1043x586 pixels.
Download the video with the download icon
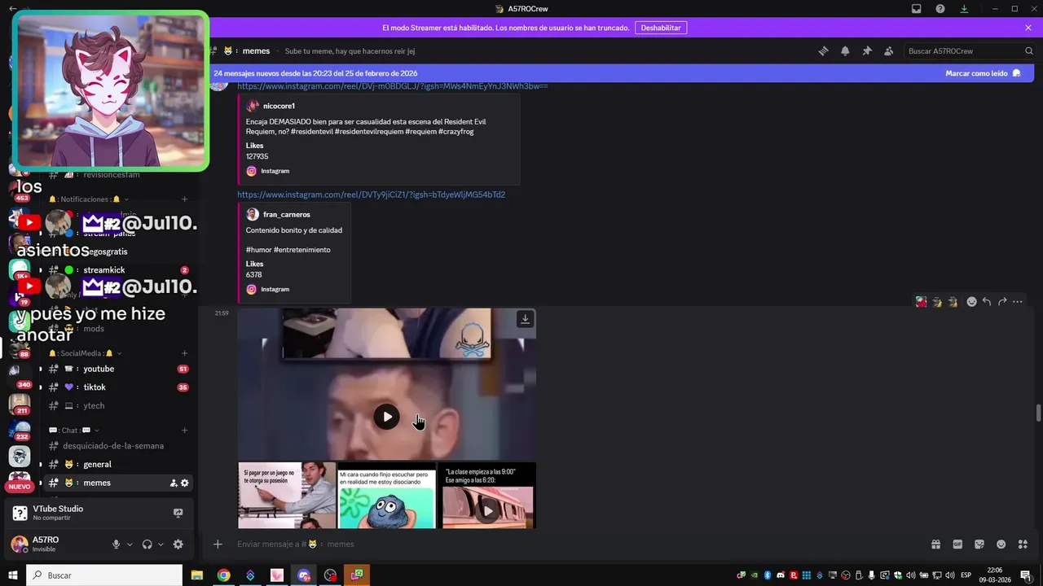[x=525, y=319]
